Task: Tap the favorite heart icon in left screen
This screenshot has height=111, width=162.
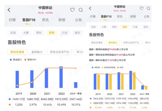Action: click(x=72, y=10)
